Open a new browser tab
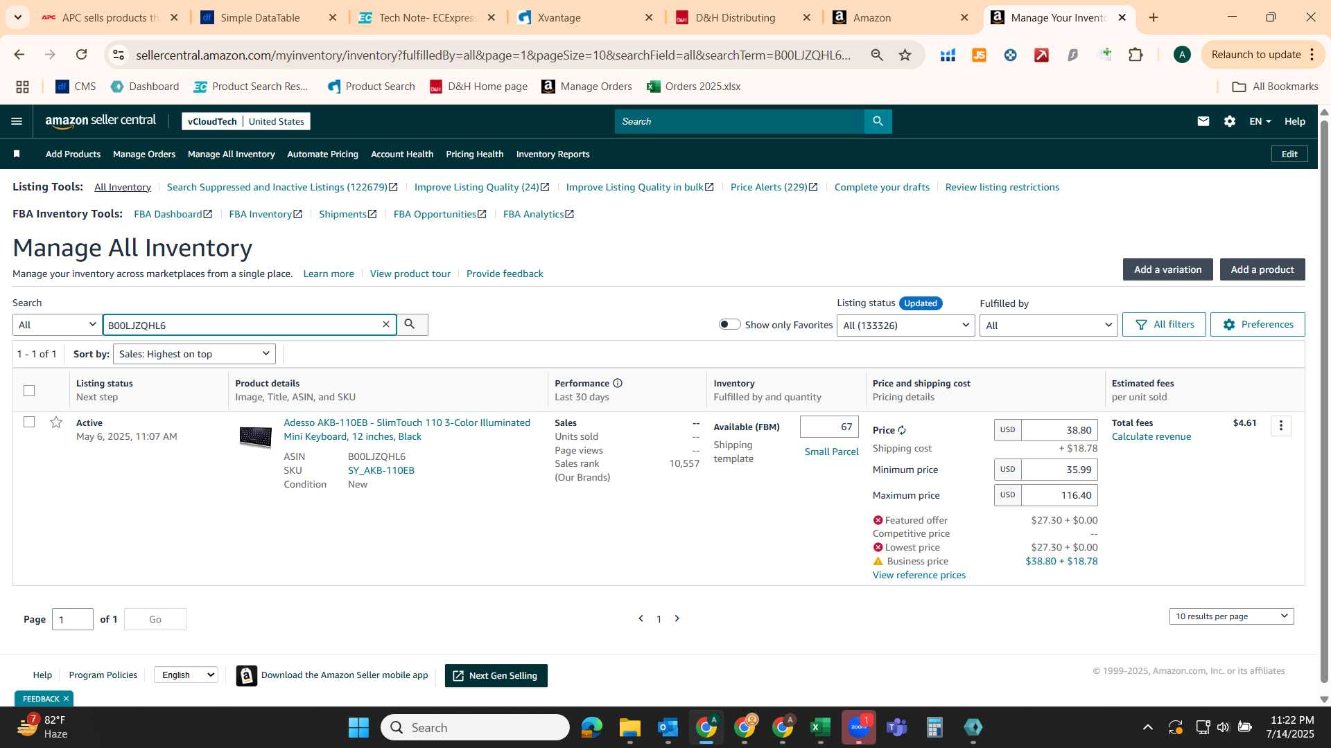1331x748 pixels. 1154,17
